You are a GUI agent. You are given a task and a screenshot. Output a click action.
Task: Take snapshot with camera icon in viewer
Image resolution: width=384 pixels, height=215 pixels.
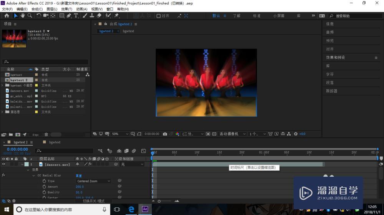click(165, 134)
